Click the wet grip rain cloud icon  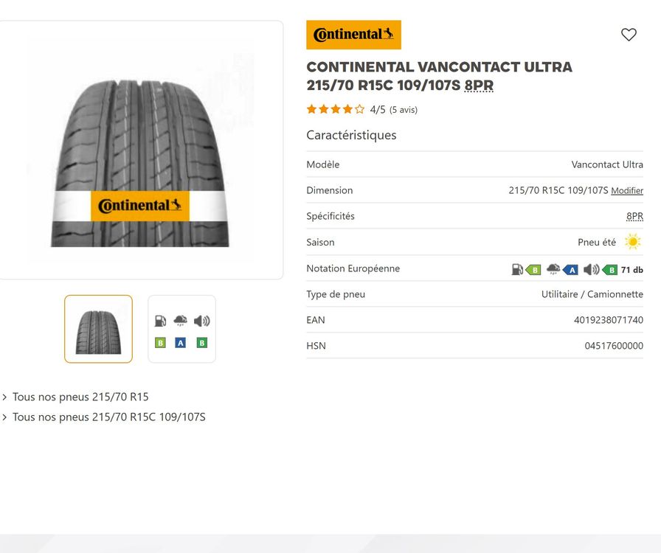click(x=553, y=269)
